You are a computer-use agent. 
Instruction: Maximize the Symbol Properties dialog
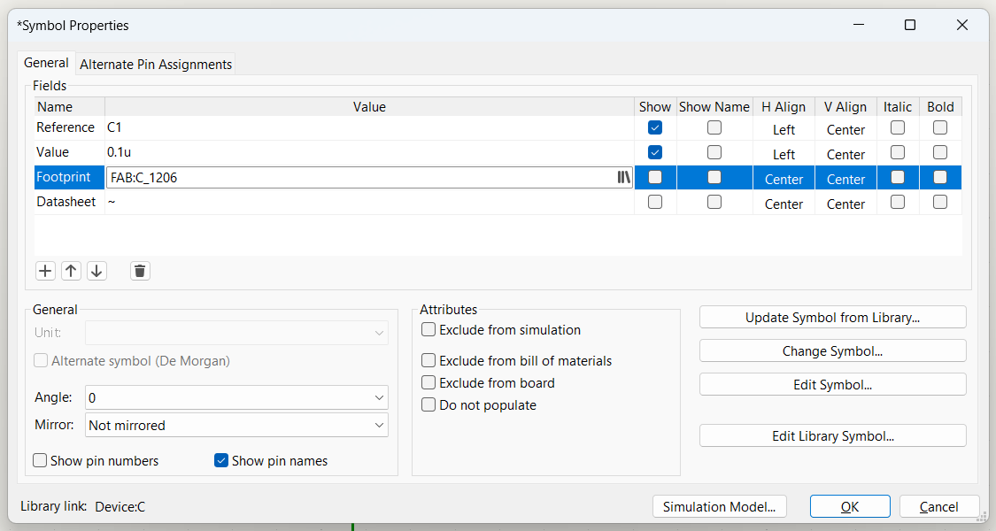[909, 25]
